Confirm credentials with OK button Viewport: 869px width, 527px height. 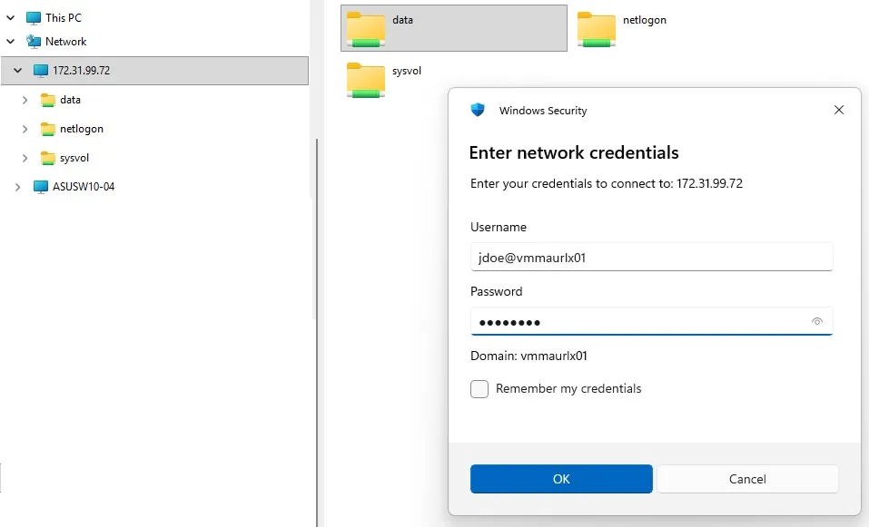tap(561, 479)
